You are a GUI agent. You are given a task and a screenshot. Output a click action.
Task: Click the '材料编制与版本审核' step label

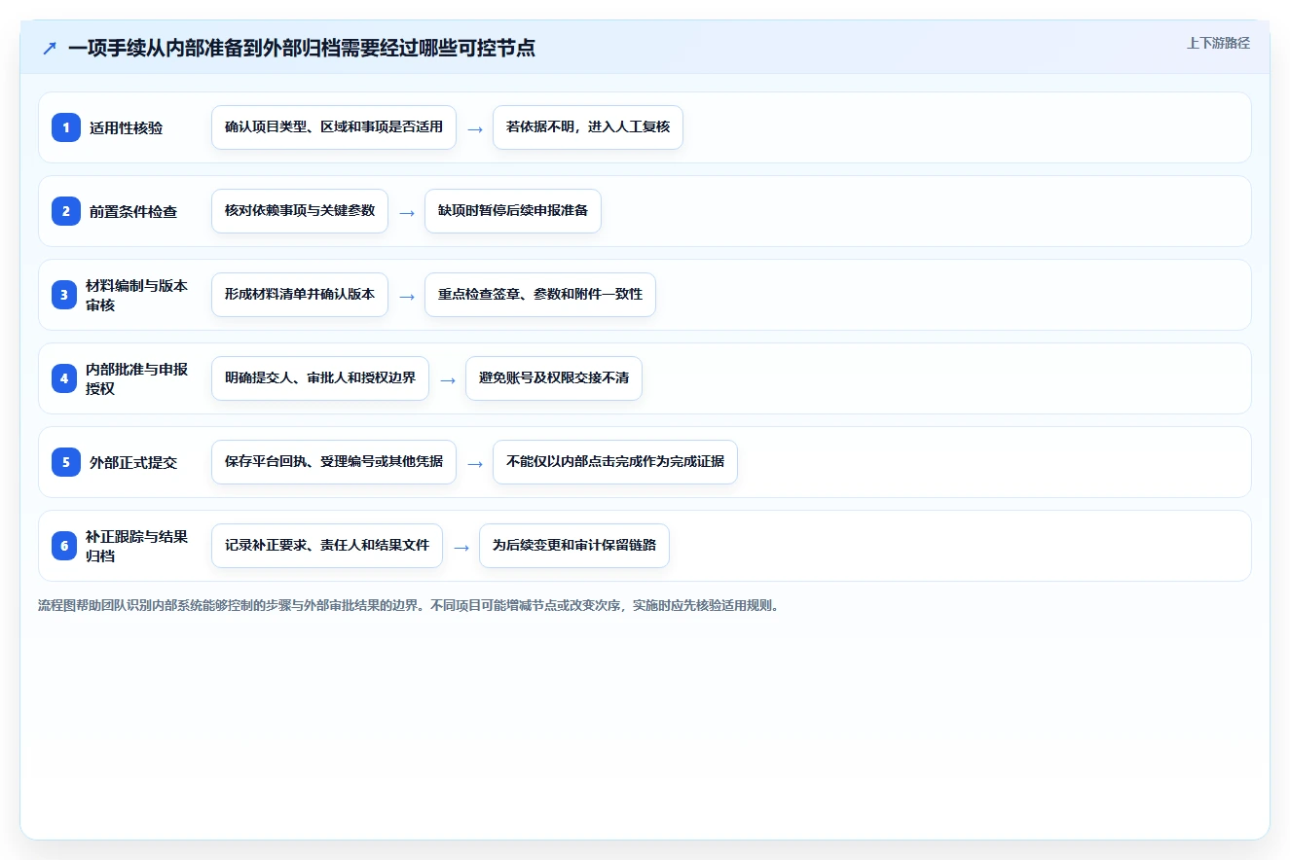point(137,295)
